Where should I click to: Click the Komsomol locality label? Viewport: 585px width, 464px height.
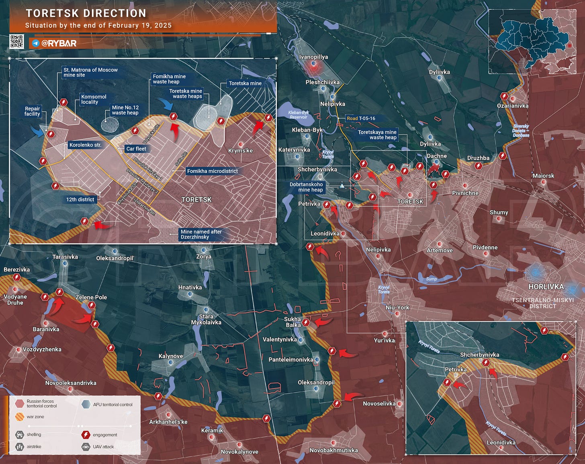point(94,99)
